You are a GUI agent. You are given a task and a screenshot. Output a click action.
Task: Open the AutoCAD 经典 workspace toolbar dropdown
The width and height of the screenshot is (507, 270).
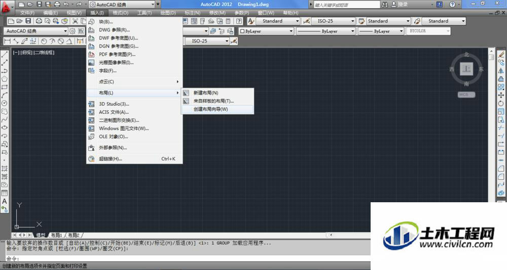click(65, 31)
